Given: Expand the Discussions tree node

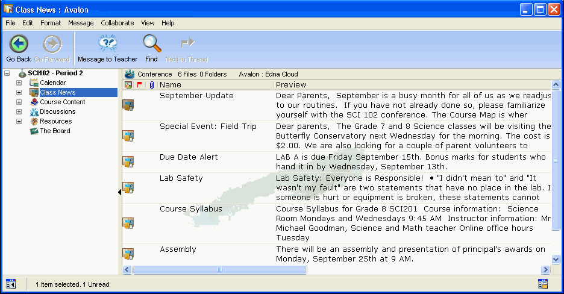Looking at the screenshot, I should (19, 111).
